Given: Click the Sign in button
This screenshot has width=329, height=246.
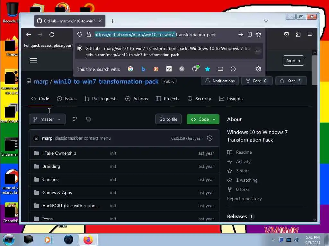Looking at the screenshot, I should click(x=293, y=61).
